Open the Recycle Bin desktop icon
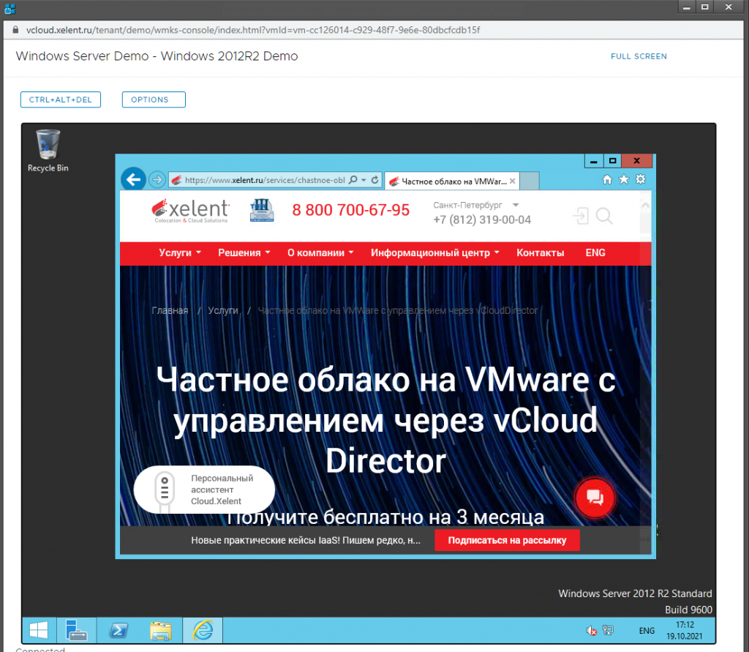This screenshot has width=749, height=652. tap(48, 151)
